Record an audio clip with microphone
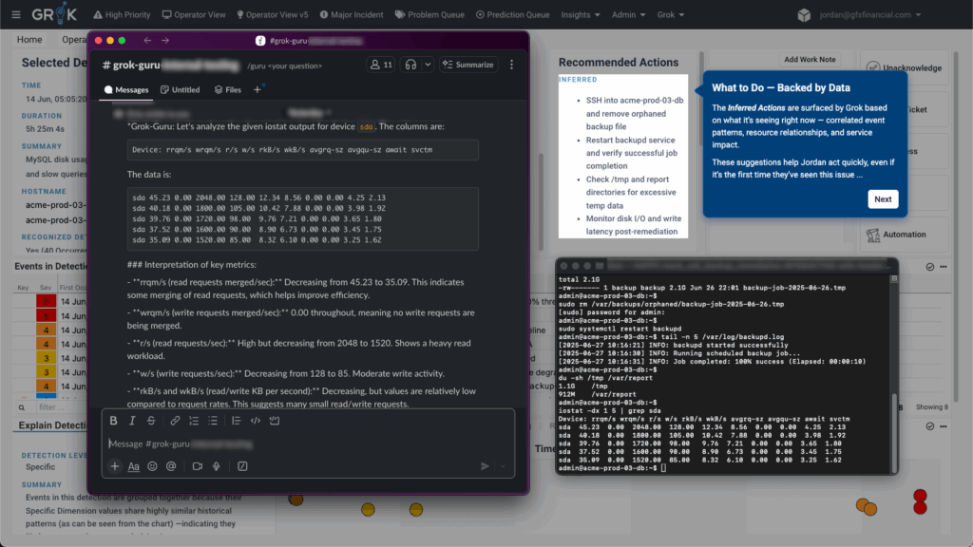This screenshot has width=973, height=547. 217,466
